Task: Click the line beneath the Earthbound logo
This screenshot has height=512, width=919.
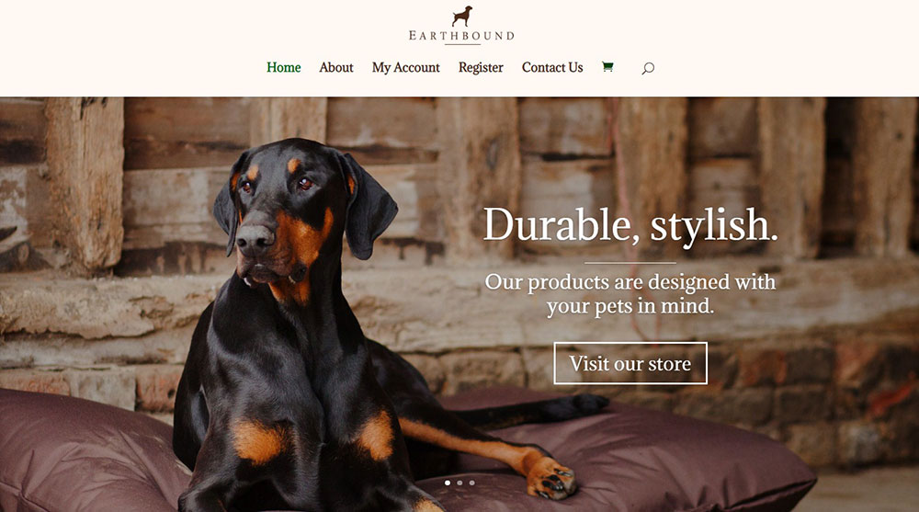Action: click(x=462, y=44)
